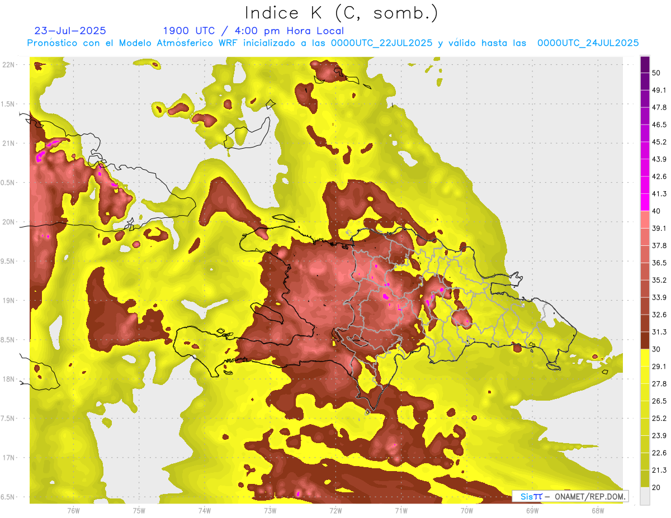Click the "68W" longitude label
Screen dimensions: 671x518
pyautogui.click(x=597, y=510)
